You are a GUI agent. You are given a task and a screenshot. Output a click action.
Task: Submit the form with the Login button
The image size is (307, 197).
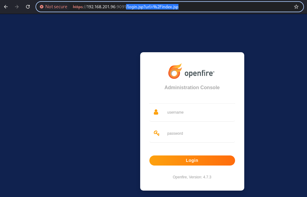click(x=192, y=160)
